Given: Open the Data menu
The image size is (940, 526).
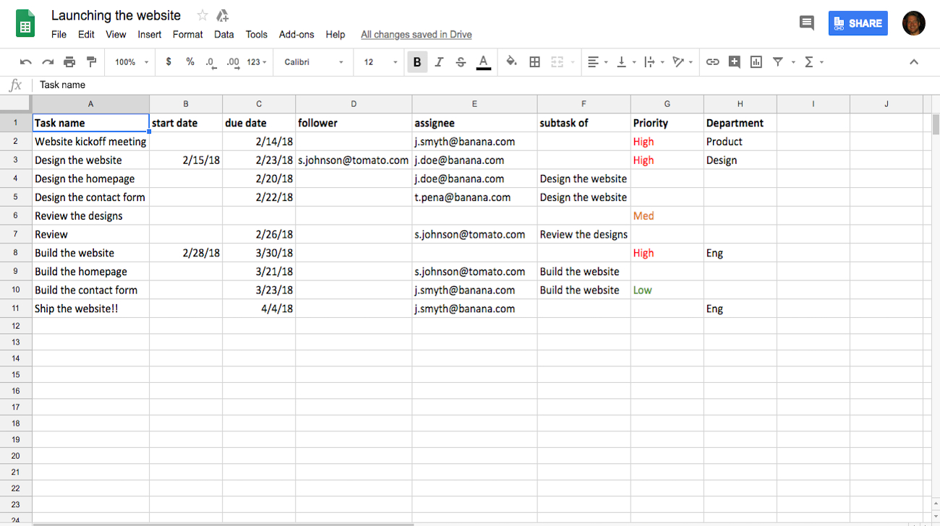Looking at the screenshot, I should coord(224,34).
